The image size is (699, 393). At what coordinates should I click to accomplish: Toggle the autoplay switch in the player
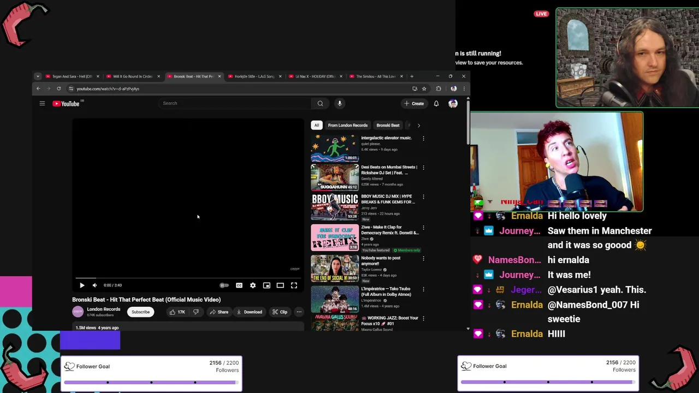point(224,285)
